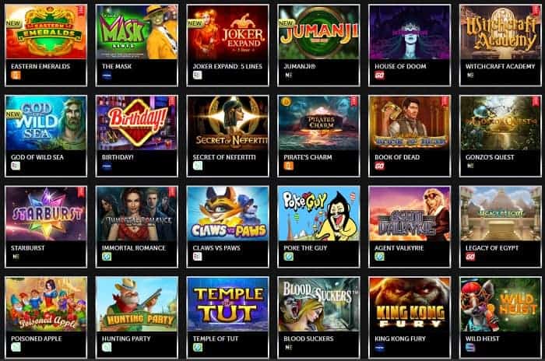This screenshot has height=361, width=545.
Task: Click the Legacy of Egypt title
Action: [492, 248]
